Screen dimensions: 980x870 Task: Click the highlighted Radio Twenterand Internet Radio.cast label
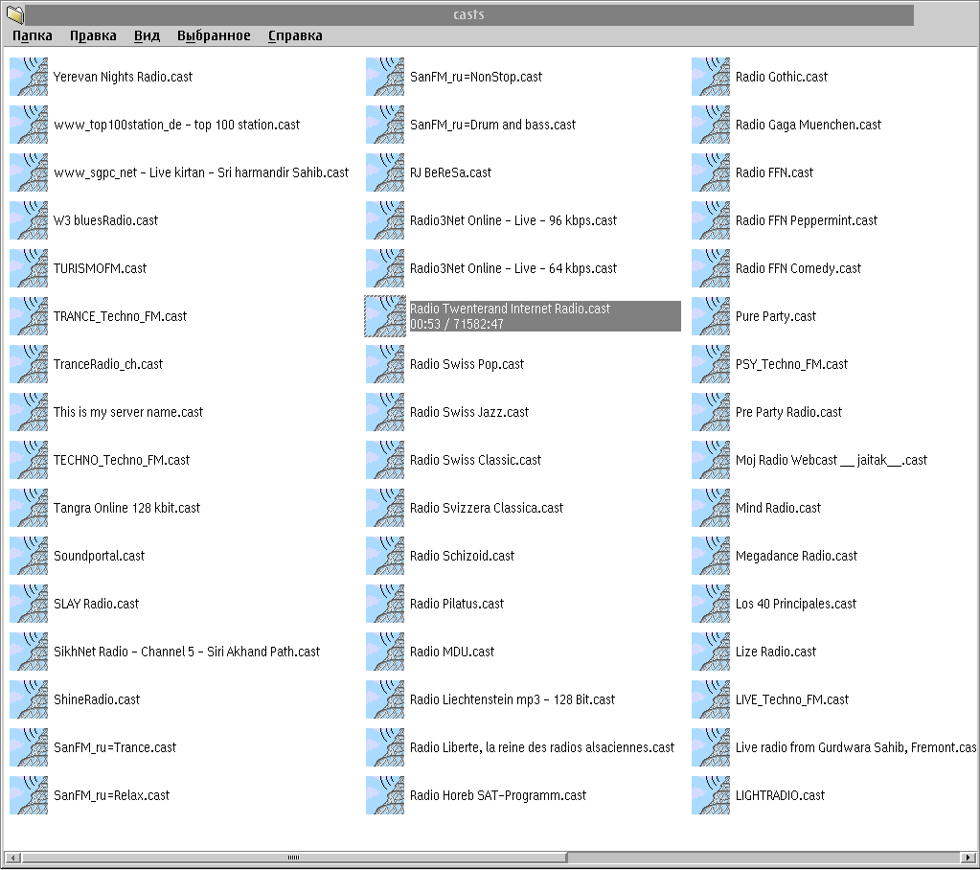point(510,309)
